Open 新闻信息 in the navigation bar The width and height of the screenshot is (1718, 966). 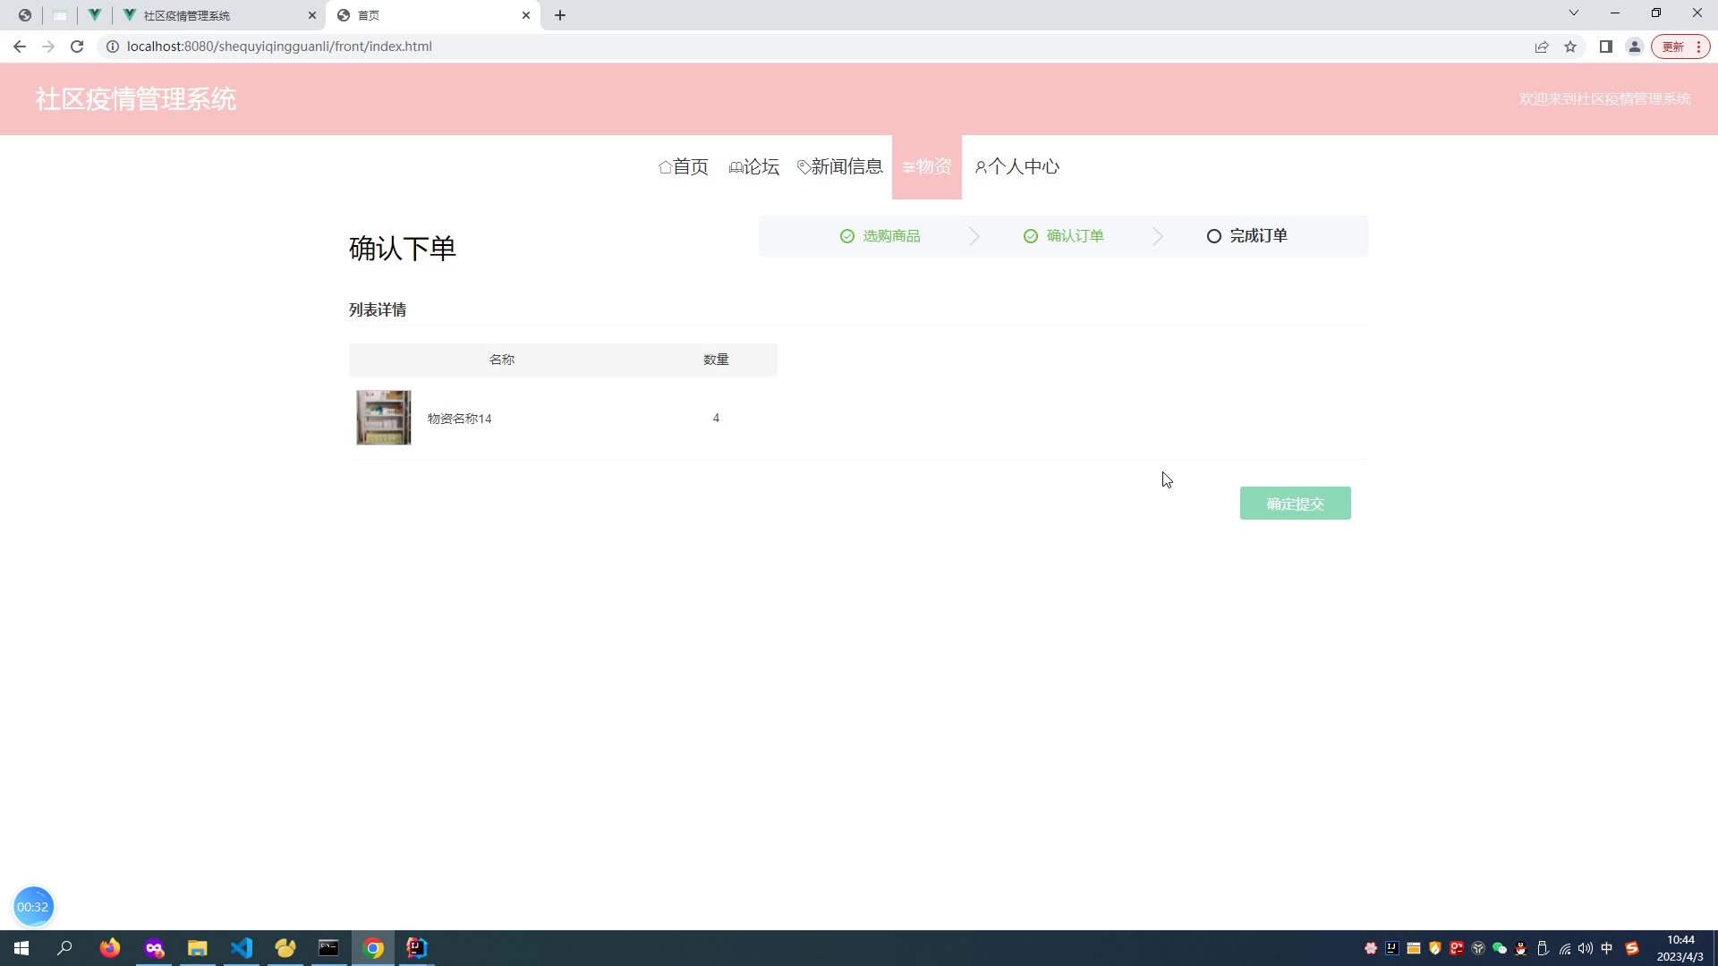coord(840,167)
